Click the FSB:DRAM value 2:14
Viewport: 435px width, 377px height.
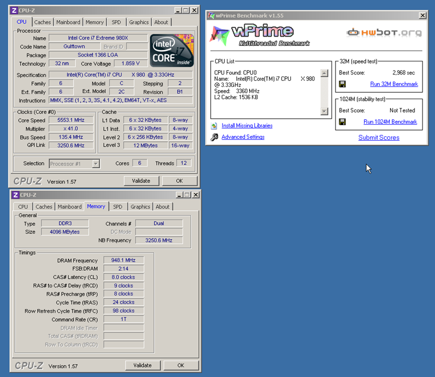(x=123, y=269)
